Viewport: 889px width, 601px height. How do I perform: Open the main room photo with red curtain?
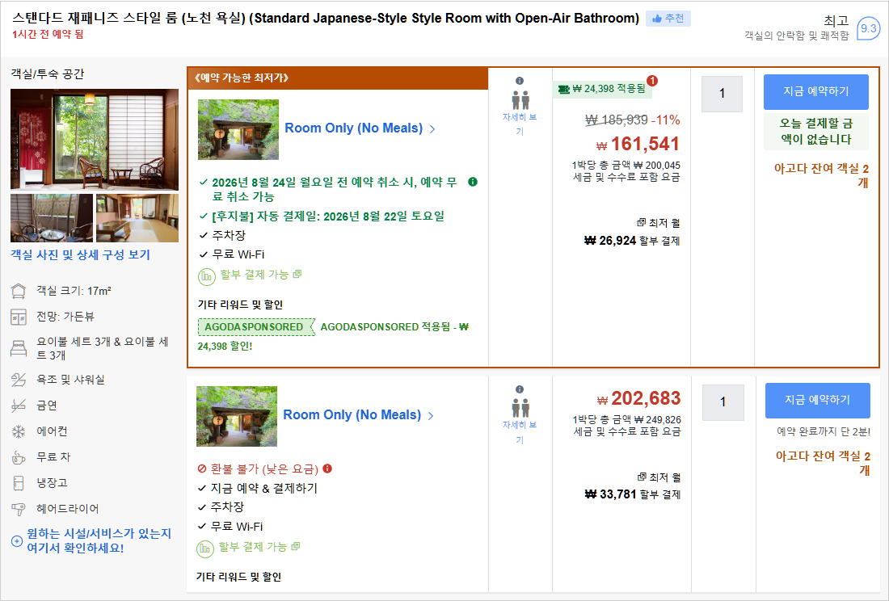[95, 140]
